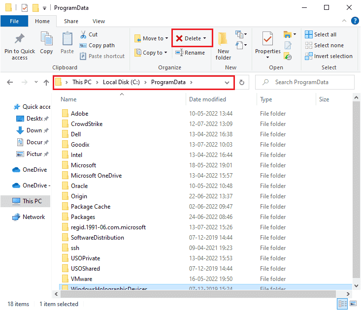Viewport: 361px width, 310px height.
Task: Click the History icon in Open group
Action: pos(288,56)
